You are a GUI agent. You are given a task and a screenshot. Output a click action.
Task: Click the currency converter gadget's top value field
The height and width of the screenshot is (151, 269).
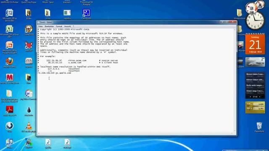point(258,104)
